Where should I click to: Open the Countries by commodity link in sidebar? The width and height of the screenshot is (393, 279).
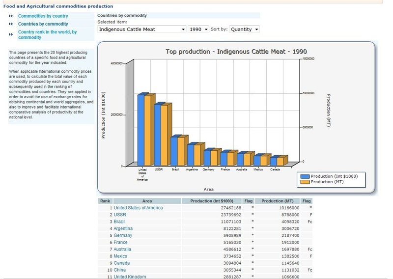point(43,24)
